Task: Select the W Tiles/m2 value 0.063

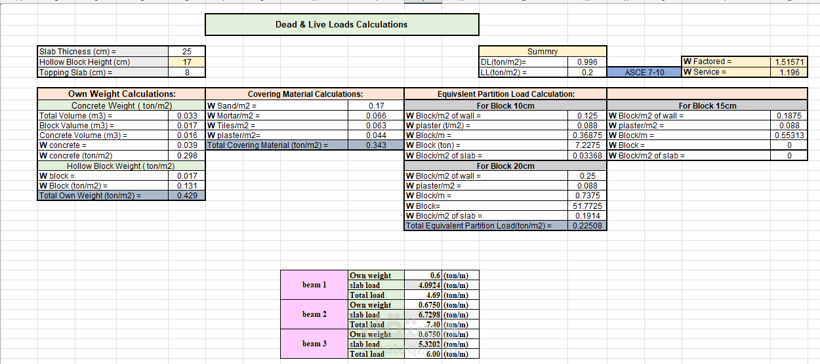Action: click(377, 126)
